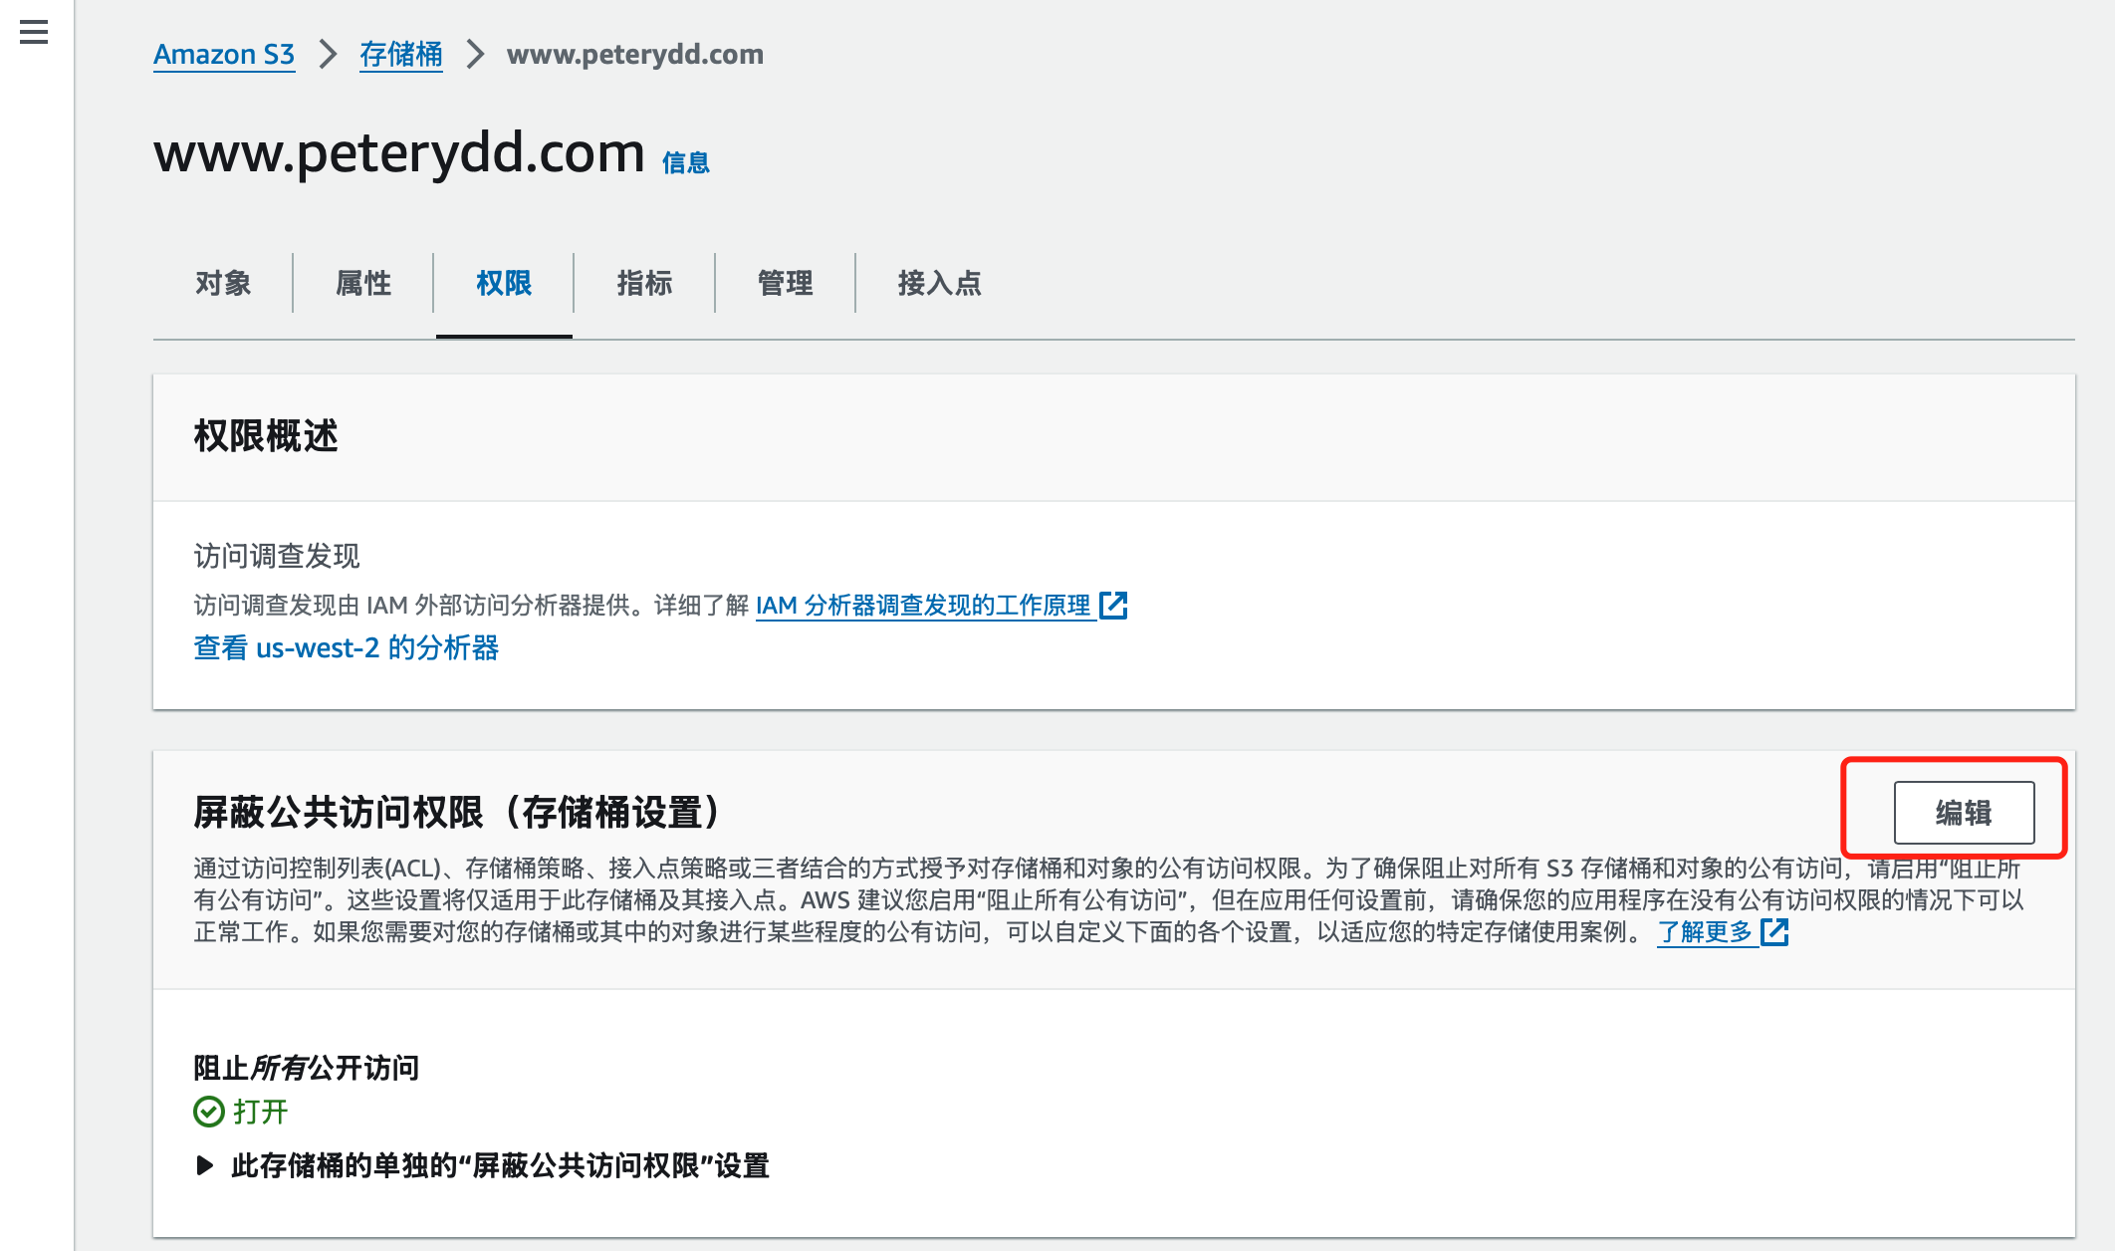Click the green check icon beside 打开
Image resolution: width=2115 pixels, height=1251 pixels.
pyautogui.click(x=209, y=1112)
